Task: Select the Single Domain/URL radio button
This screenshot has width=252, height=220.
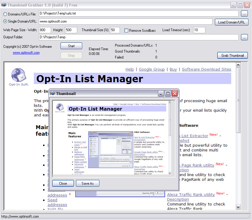Action: coord(5,21)
